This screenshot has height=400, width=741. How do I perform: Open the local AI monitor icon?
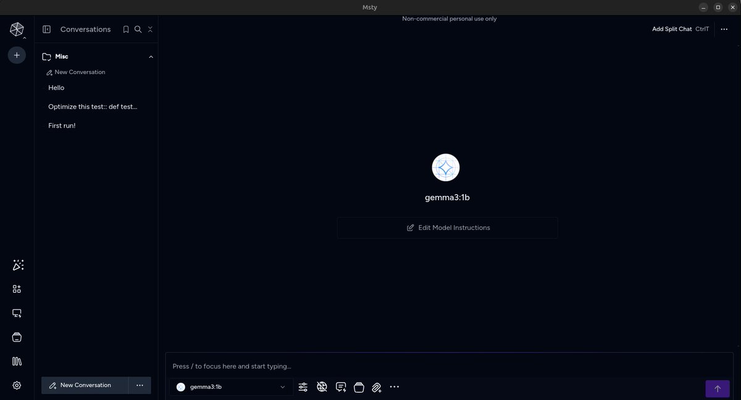[x=17, y=313]
